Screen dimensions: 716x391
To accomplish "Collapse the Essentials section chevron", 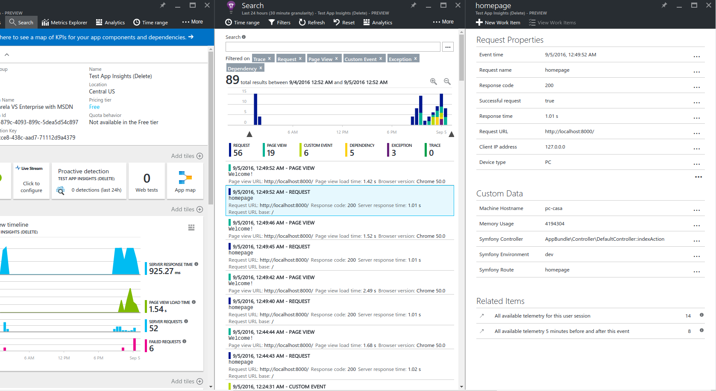I will (x=7, y=55).
